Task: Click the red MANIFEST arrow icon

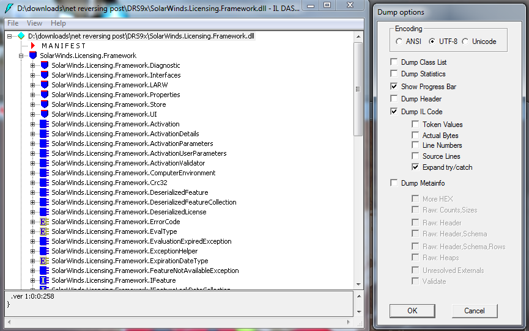Action: pos(33,46)
